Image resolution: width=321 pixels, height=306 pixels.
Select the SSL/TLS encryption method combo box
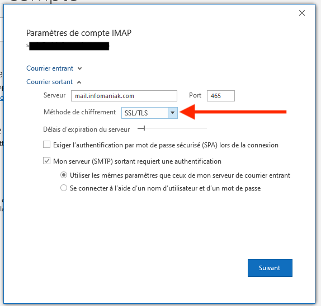coord(149,113)
